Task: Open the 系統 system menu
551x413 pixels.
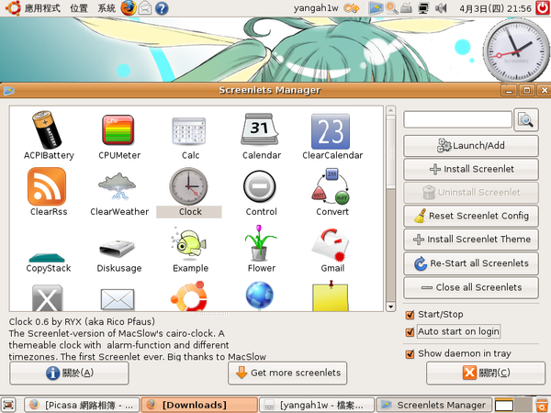Action: pos(107,8)
